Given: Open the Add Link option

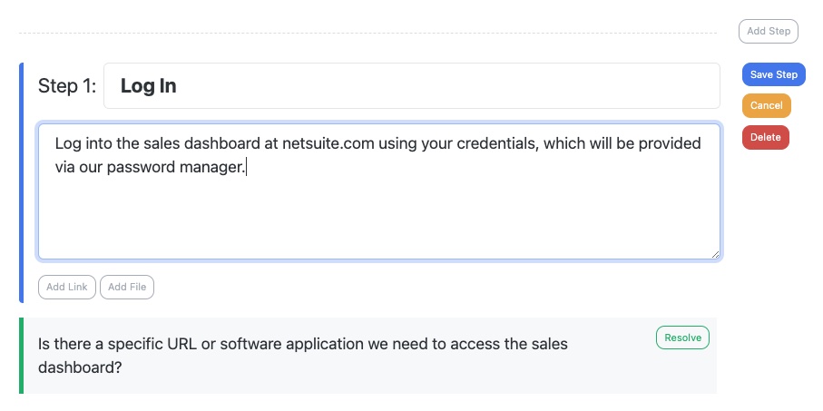Looking at the screenshot, I should [66, 287].
